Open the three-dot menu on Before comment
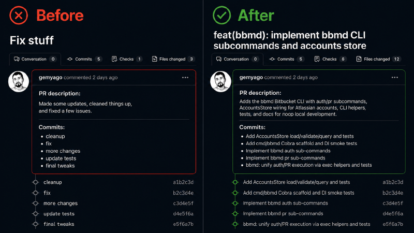This screenshot has height=233, width=414. (185, 77)
